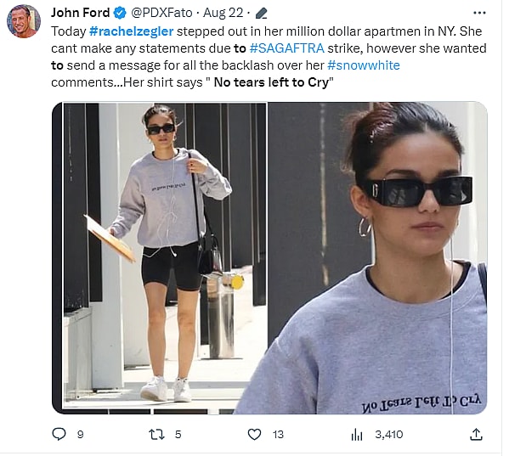Like the tweet with heart icon

tap(254, 434)
